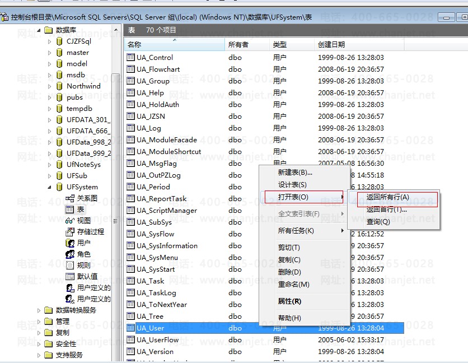Image resolution: width=468 pixels, height=363 pixels.
Task: Expand the UFDATA_301_ database node
Action: point(50,120)
